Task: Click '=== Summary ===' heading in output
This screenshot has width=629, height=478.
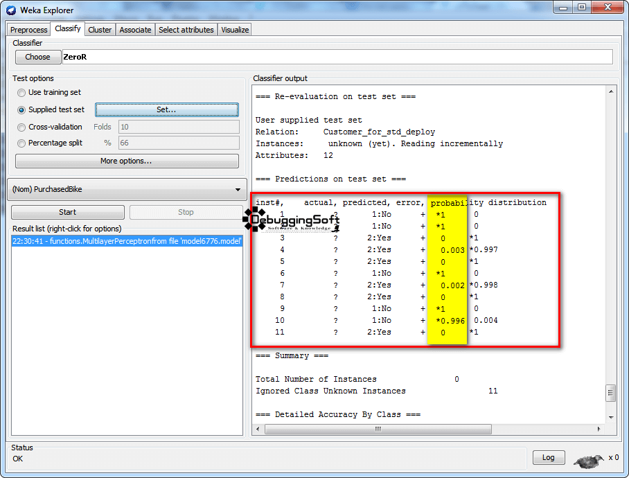Action: point(292,355)
